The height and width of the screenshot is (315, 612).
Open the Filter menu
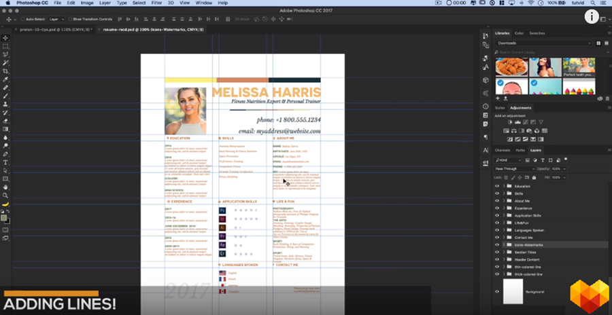coord(157,3)
